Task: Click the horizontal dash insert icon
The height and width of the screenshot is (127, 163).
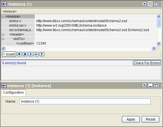Action: click(x=36, y=54)
